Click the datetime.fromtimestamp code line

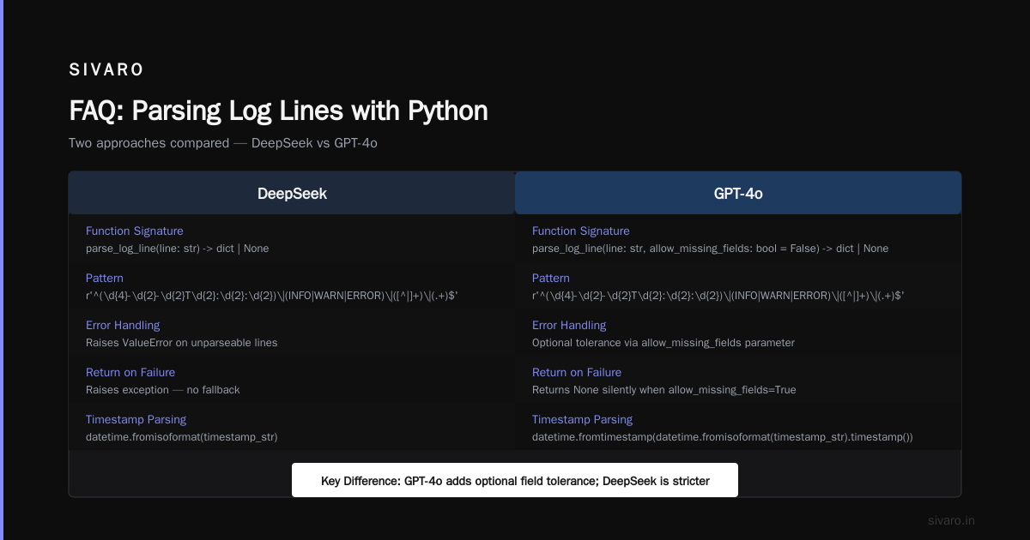(723, 436)
